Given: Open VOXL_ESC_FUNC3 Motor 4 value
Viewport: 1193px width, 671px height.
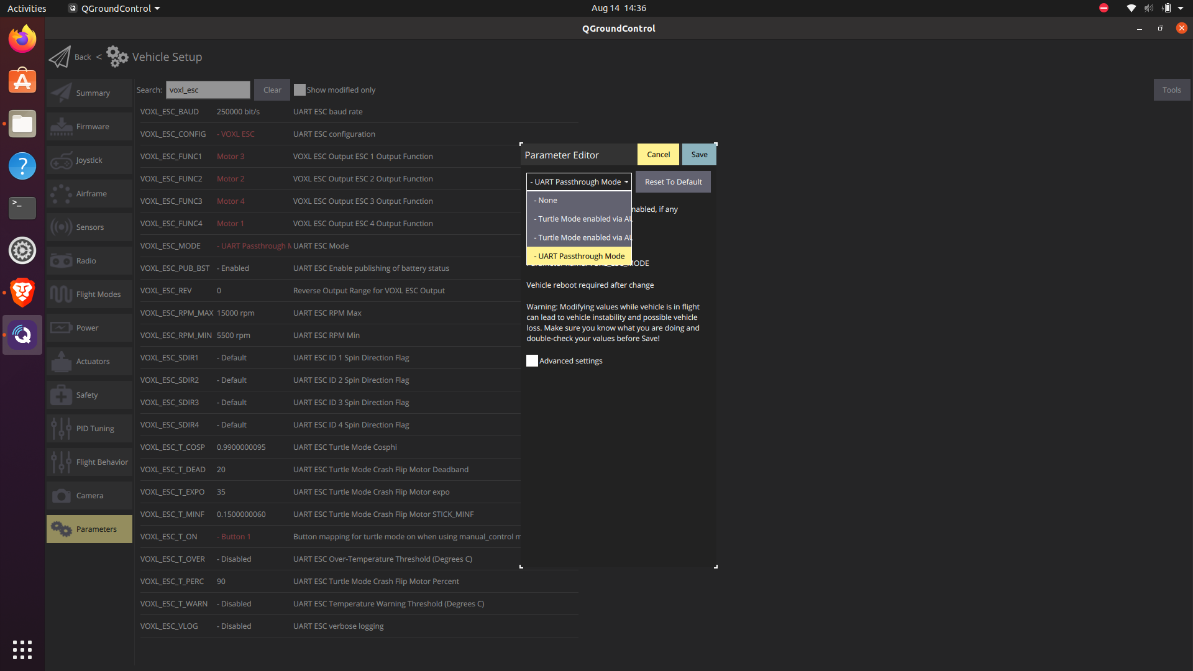Looking at the screenshot, I should click(x=231, y=201).
